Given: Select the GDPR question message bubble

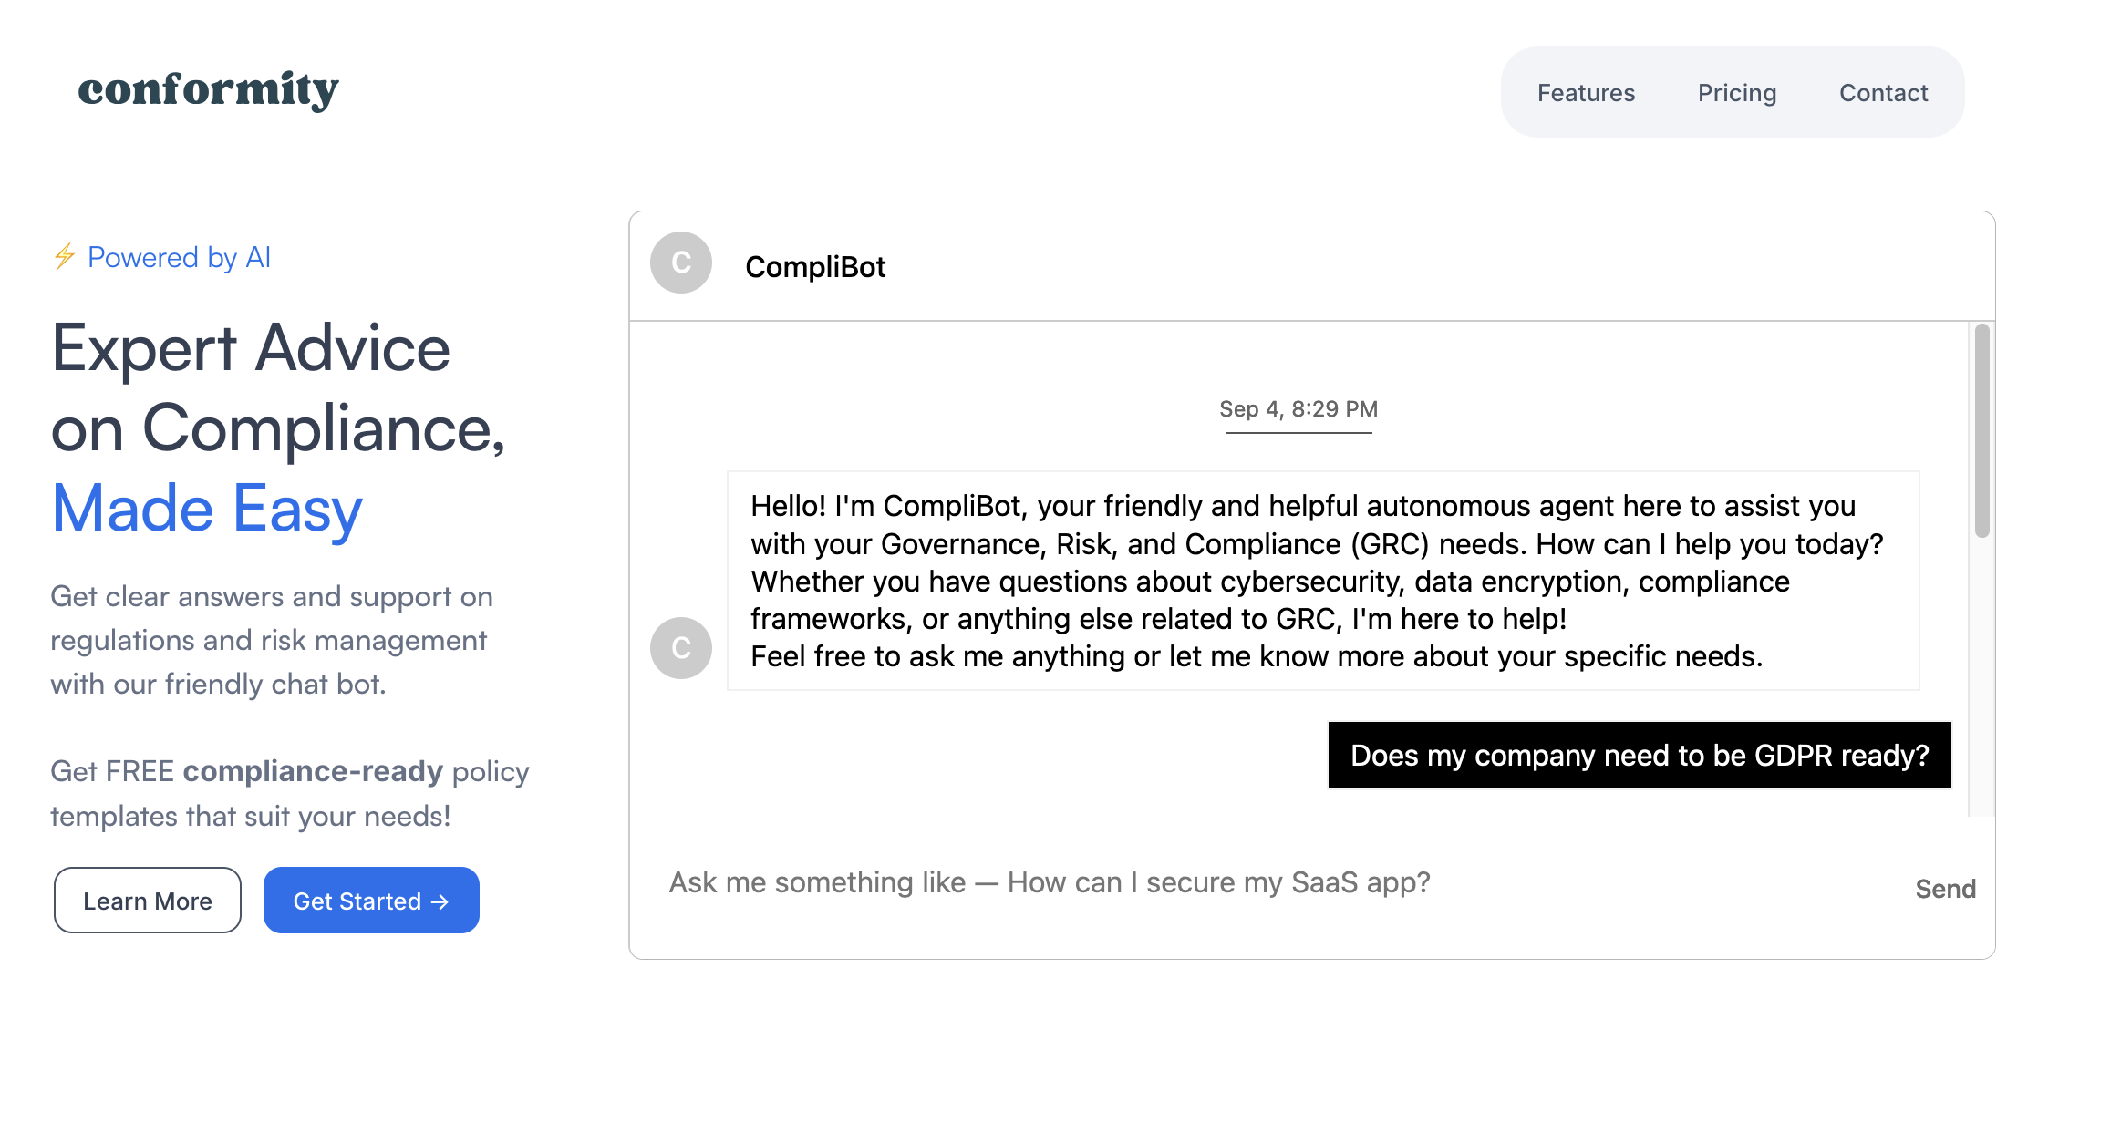Looking at the screenshot, I should [1639, 756].
